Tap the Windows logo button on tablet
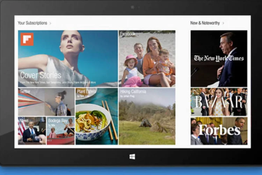This screenshot has height=175, width=262. click(x=132, y=157)
